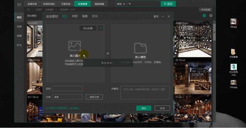This screenshot has height=128, width=246.
Task: Click the green round icon near 本地检索
Action: [204, 16]
